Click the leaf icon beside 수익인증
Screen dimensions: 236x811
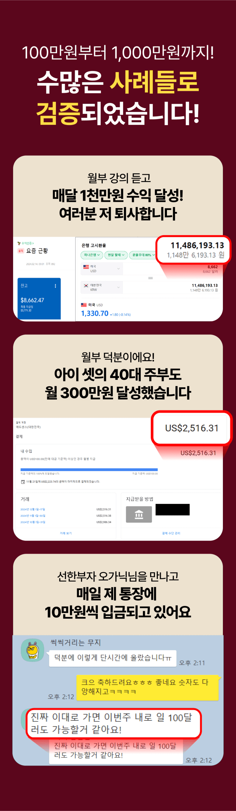(x=19, y=243)
